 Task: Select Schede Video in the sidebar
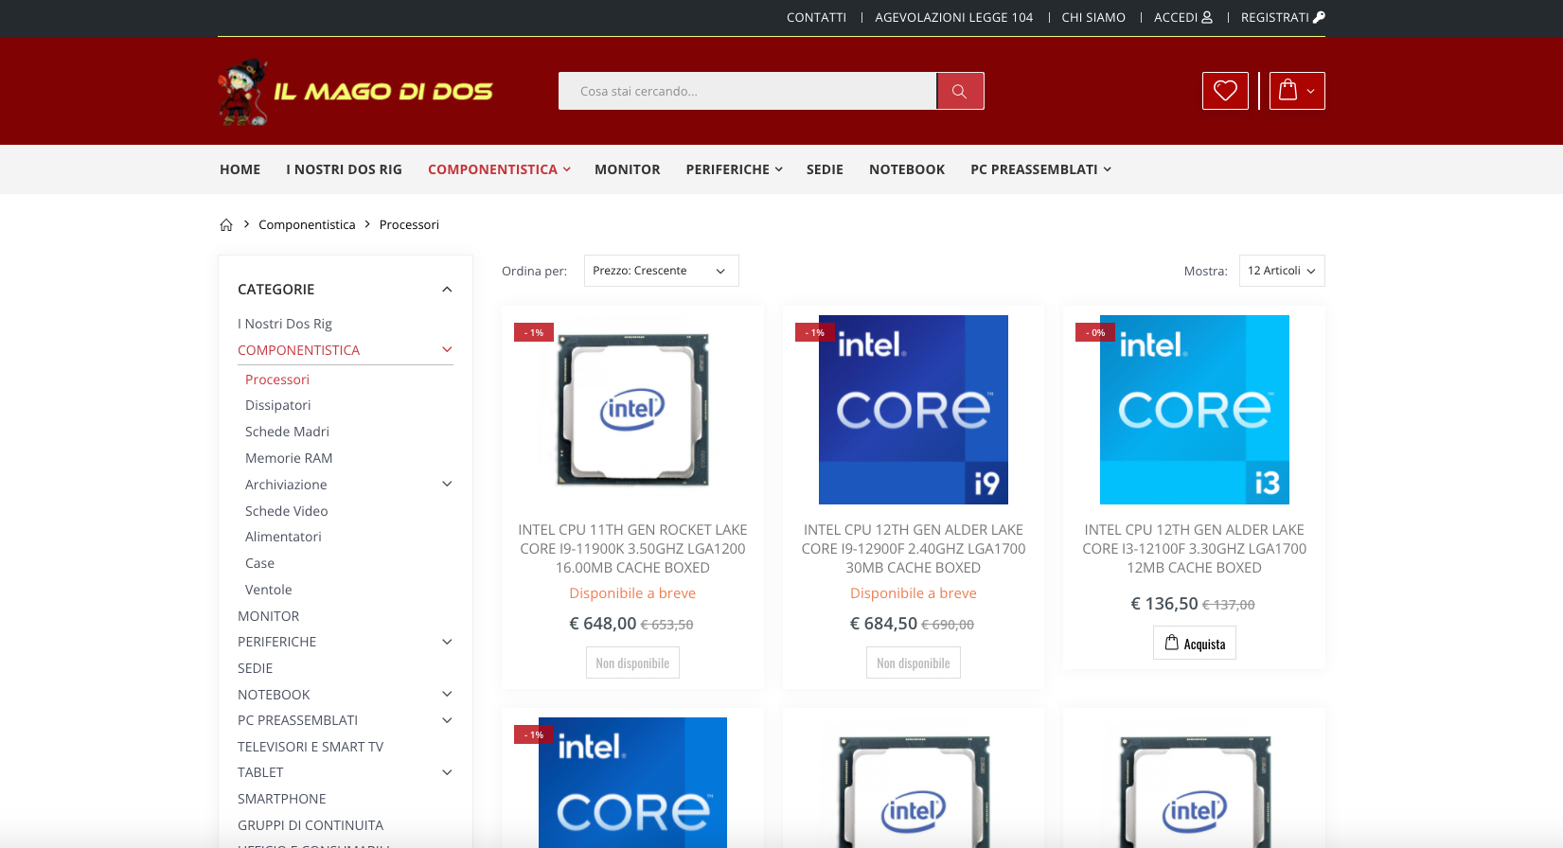tap(286, 511)
